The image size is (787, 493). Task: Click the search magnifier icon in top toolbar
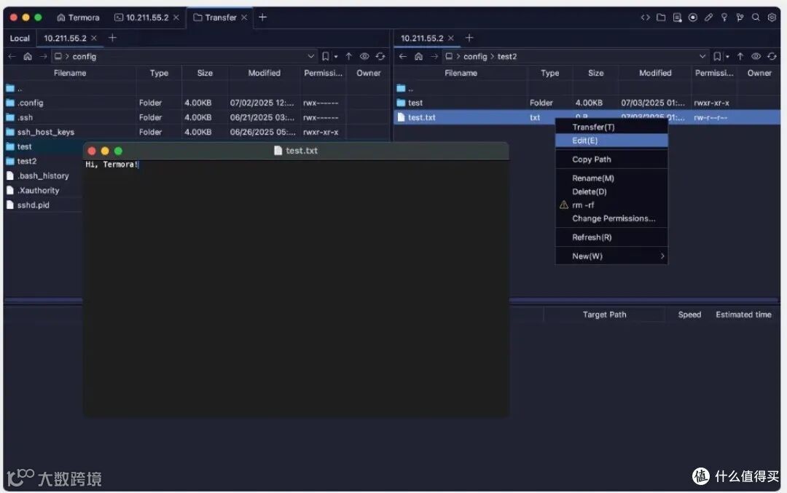click(756, 17)
